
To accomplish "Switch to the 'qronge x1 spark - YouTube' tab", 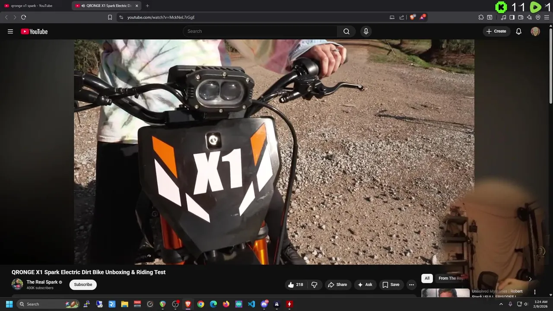I will tap(32, 6).
